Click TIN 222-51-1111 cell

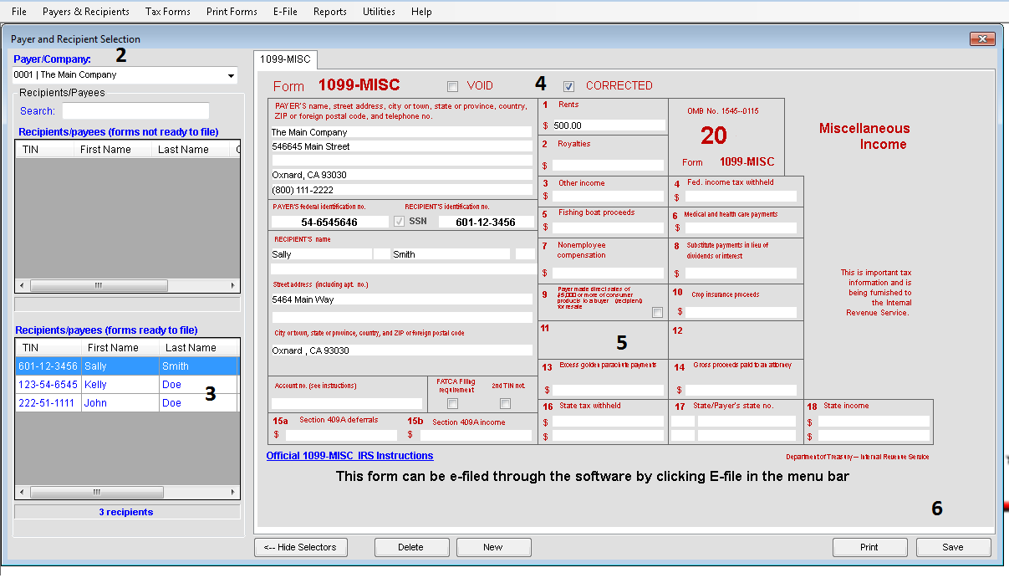tap(48, 403)
